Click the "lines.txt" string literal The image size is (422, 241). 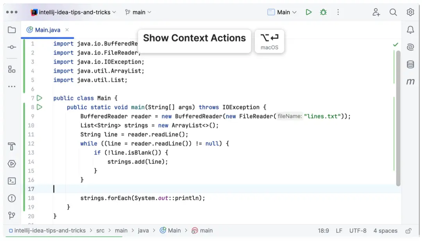(x=322, y=116)
